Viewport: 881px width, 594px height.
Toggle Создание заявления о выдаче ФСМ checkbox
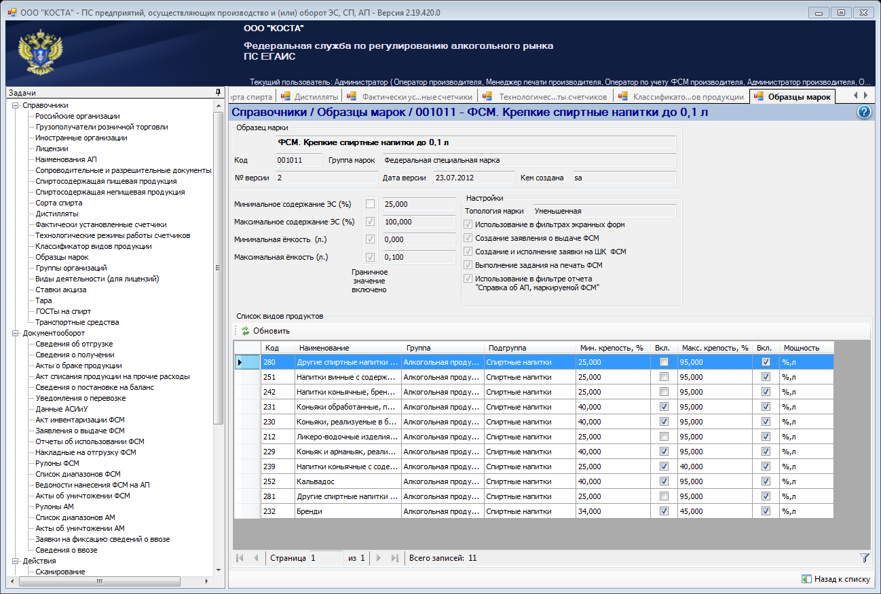(467, 238)
